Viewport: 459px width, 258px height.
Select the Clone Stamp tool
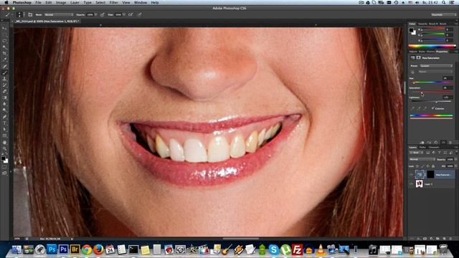[4, 79]
